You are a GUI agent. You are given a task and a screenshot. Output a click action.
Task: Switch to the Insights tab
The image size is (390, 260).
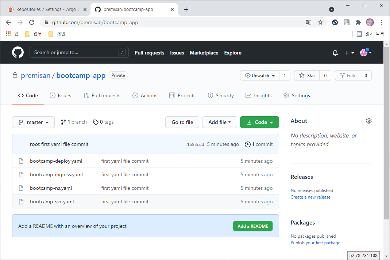[x=258, y=95]
